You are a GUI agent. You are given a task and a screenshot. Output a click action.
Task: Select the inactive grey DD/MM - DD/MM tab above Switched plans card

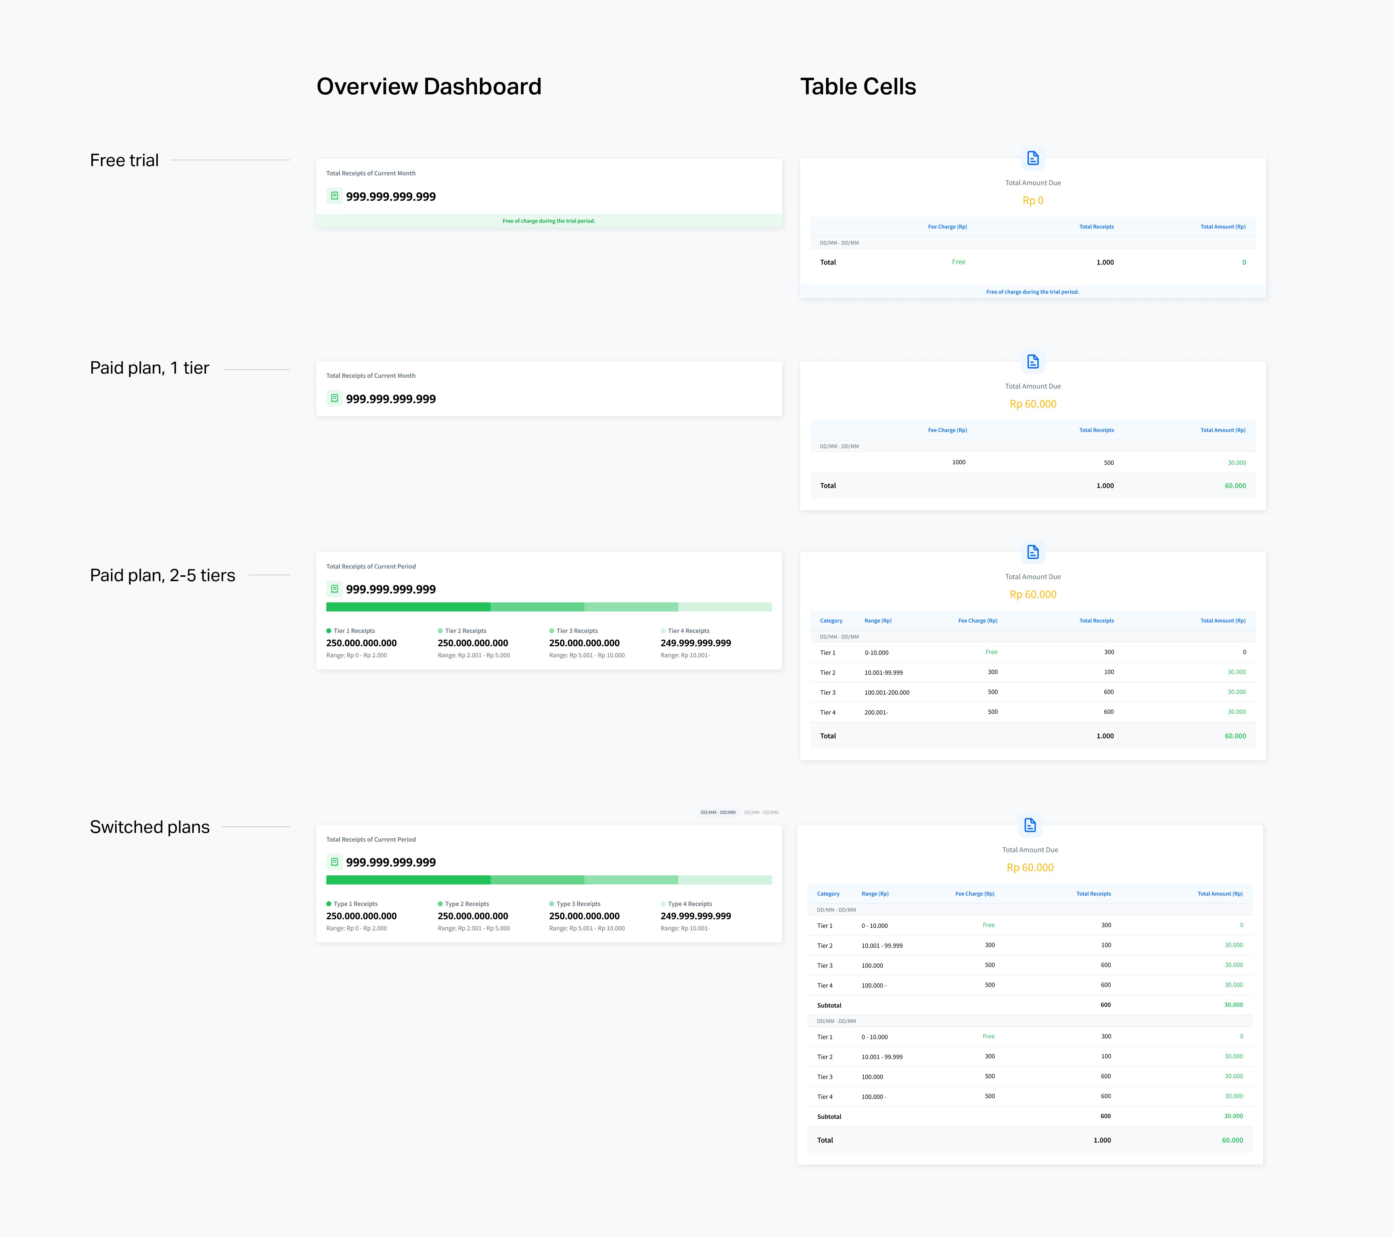[761, 813]
